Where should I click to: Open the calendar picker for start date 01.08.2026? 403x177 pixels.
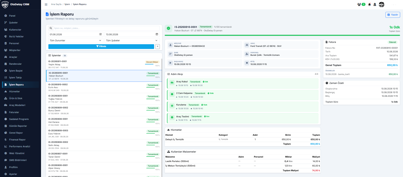point(100,34)
